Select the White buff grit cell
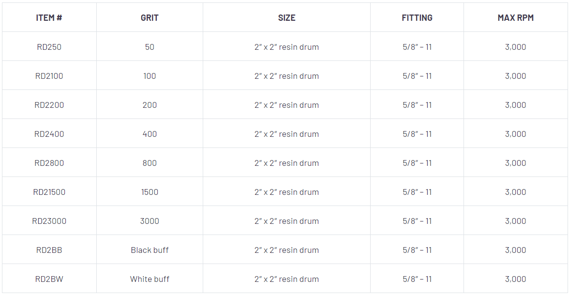Screen dimensions: 569x294 150,279
